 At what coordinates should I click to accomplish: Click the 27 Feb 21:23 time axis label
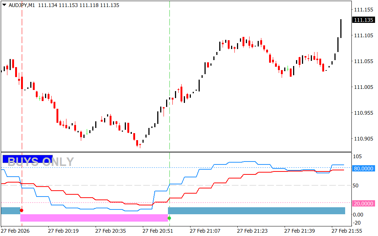[x=252, y=231]
